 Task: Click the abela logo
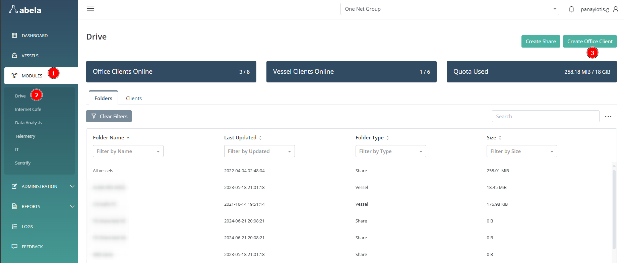tap(25, 9)
